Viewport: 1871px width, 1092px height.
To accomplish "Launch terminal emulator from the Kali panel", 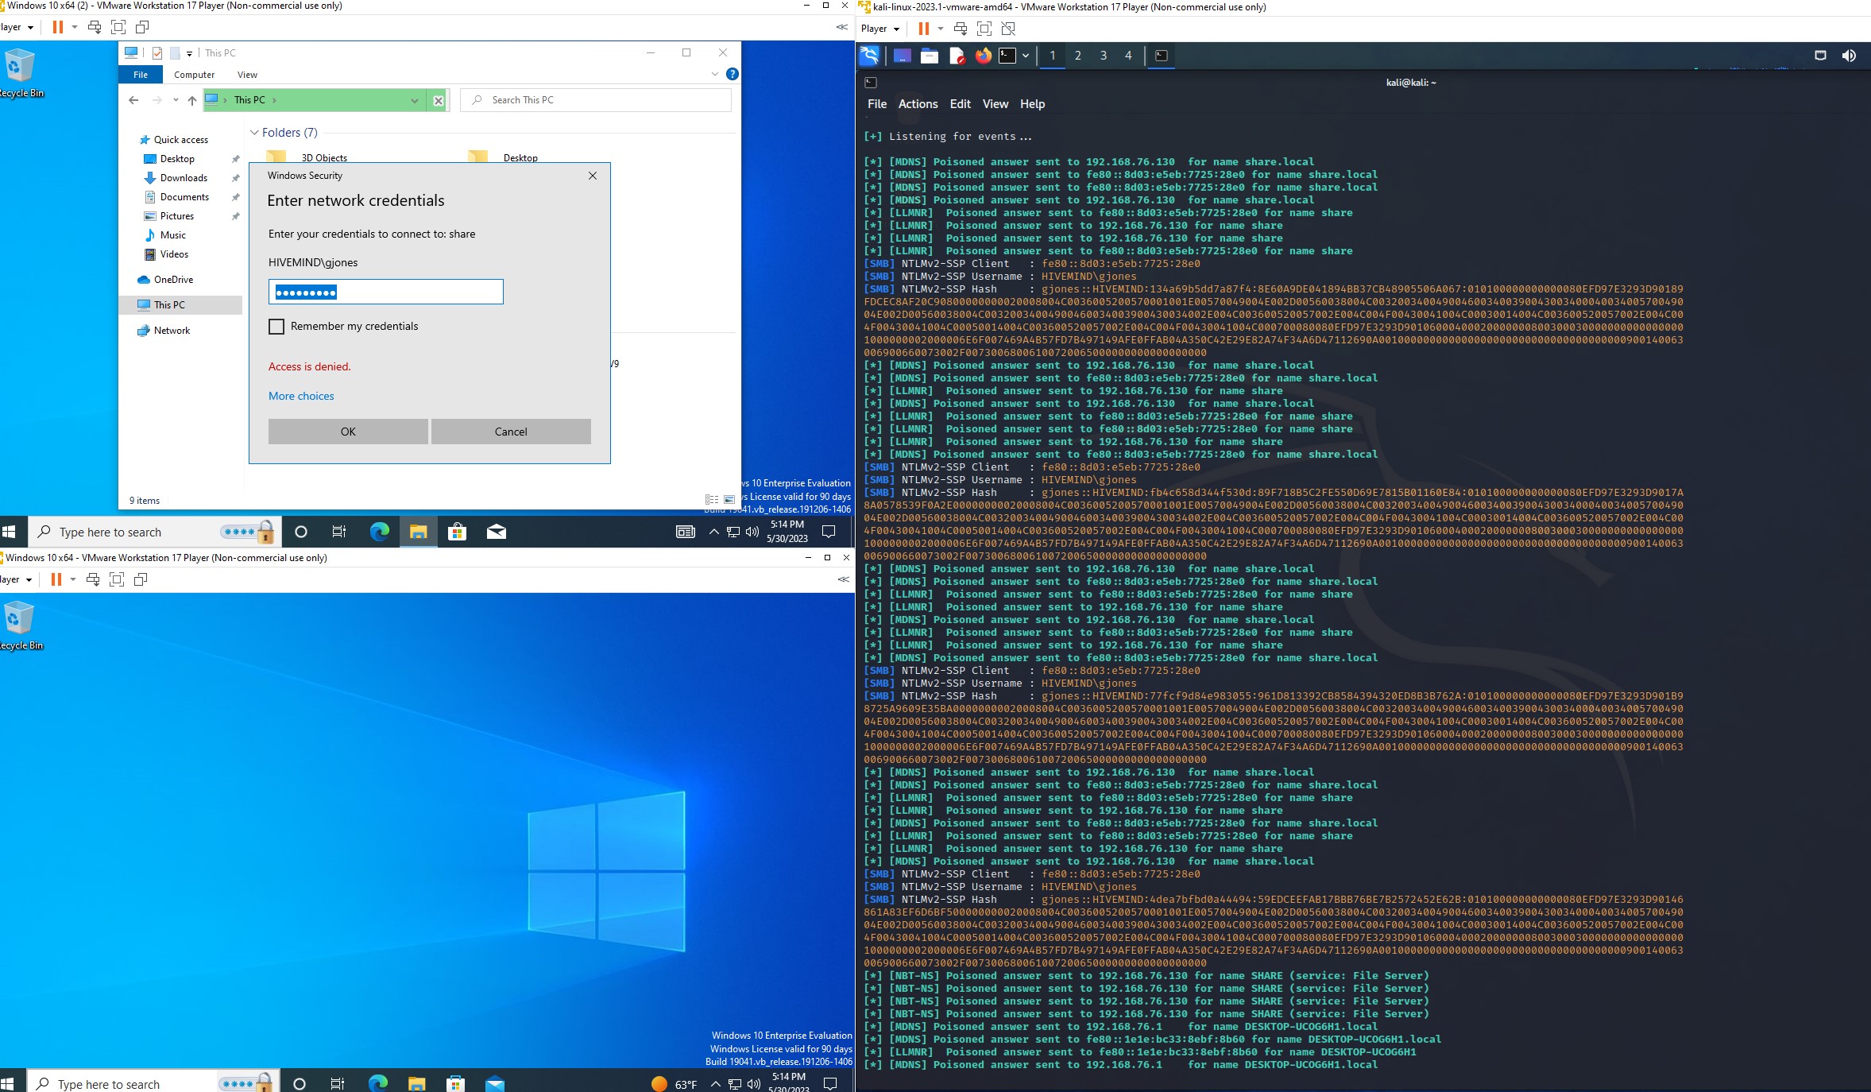I will (1007, 56).
